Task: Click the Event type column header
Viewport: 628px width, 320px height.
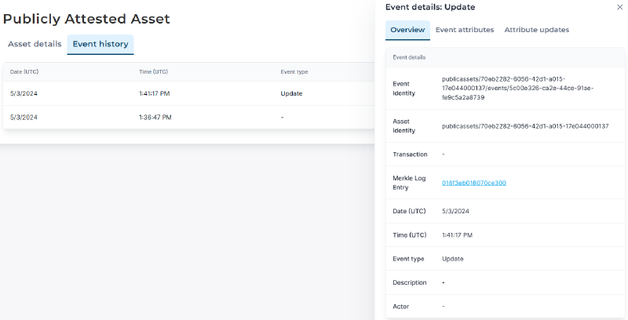Action: pyautogui.click(x=294, y=71)
